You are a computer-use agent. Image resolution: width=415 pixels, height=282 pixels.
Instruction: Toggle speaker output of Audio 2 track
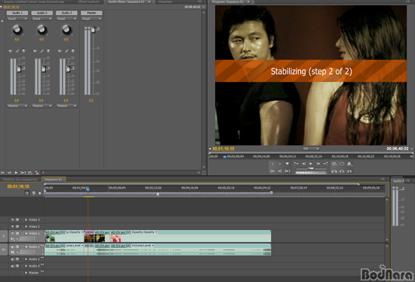tap(12, 259)
